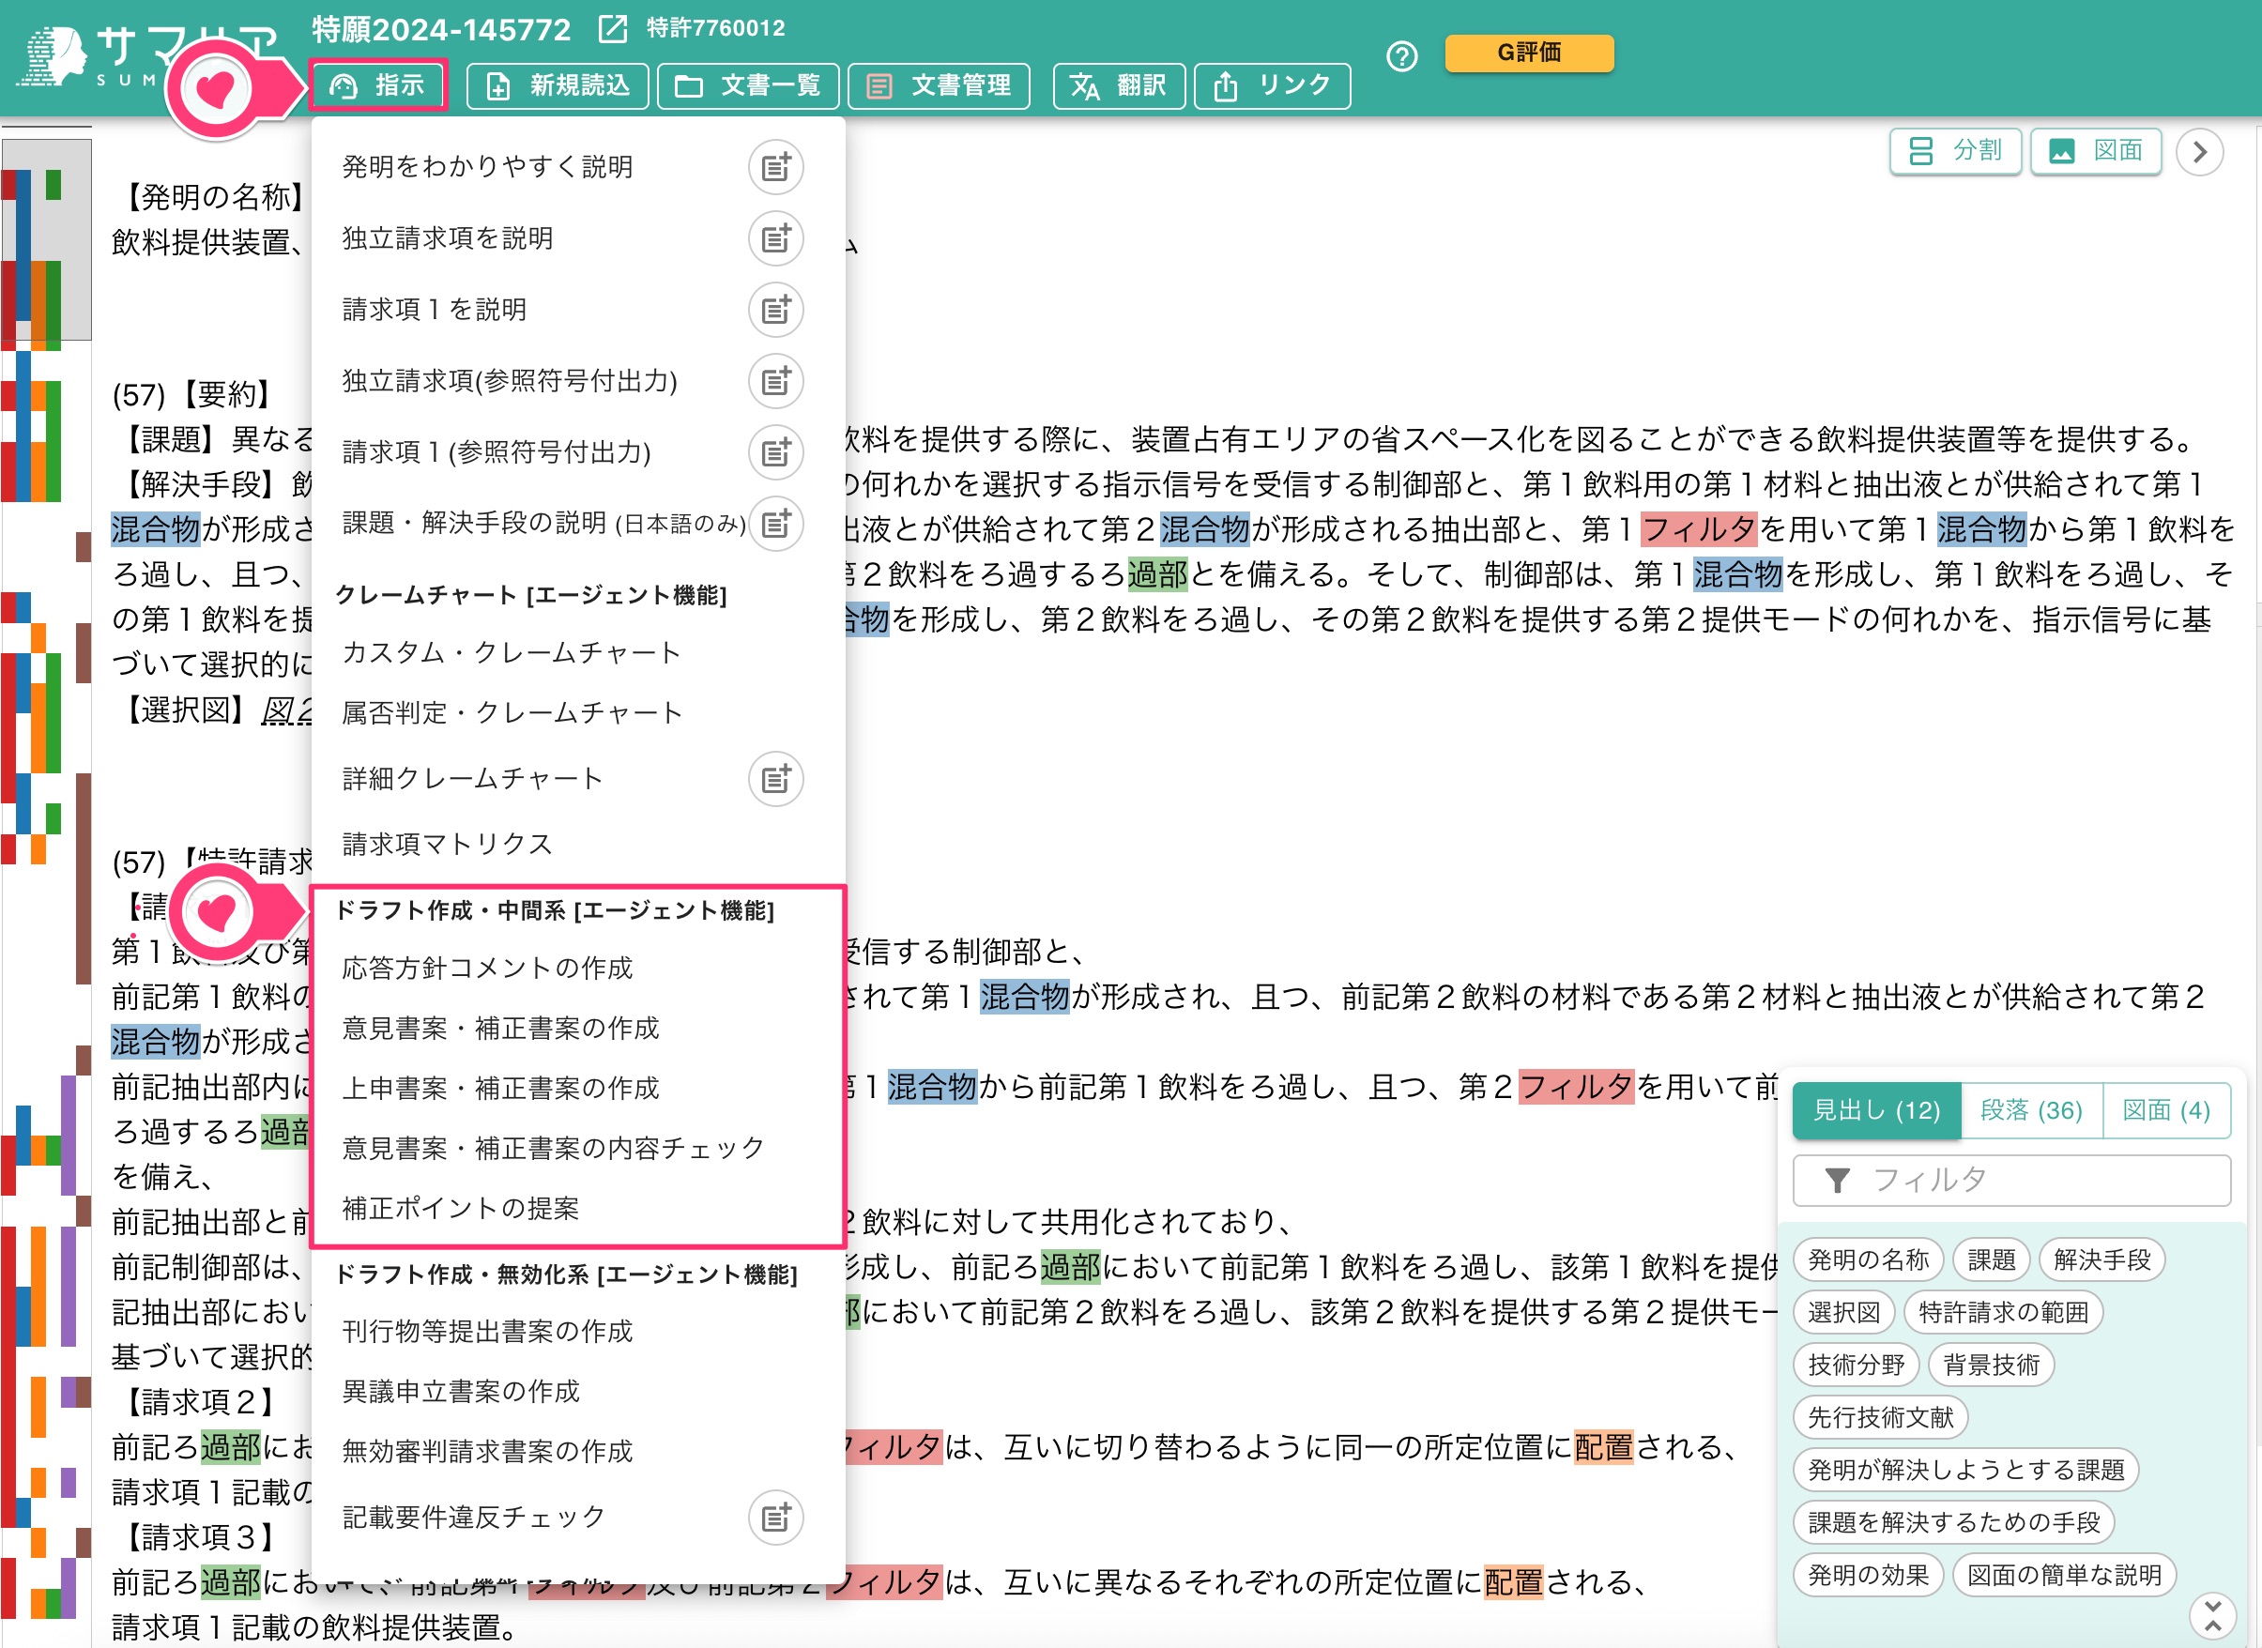The height and width of the screenshot is (1648, 2262).
Task: Click the 【請求項２】 heading text
Action: click(200, 1401)
